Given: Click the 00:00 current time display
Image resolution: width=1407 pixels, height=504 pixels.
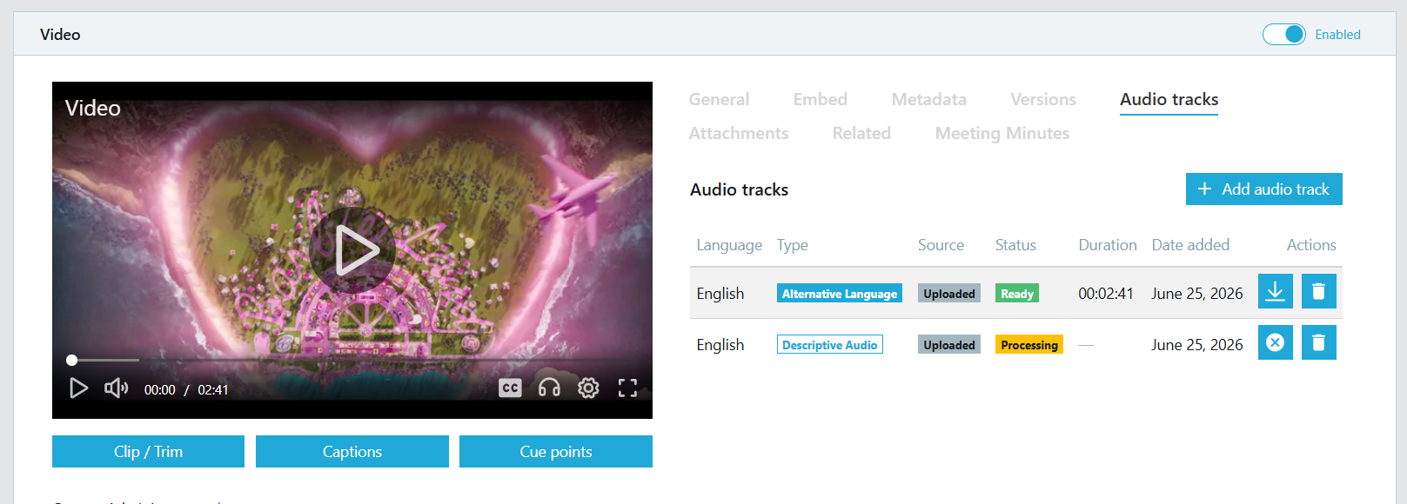Looking at the screenshot, I should click(159, 390).
